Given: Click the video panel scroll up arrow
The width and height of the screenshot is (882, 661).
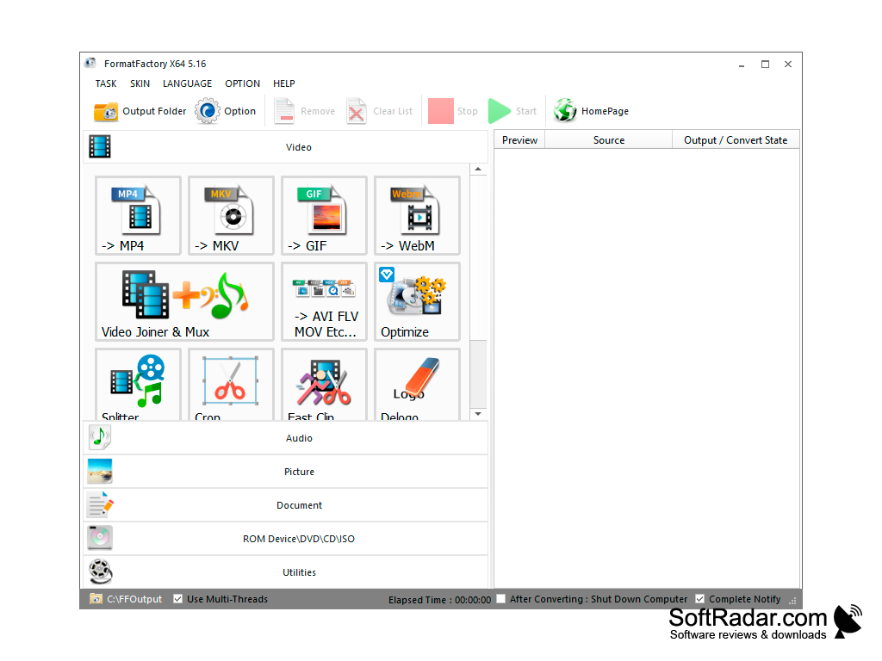Looking at the screenshot, I should coord(478,170).
